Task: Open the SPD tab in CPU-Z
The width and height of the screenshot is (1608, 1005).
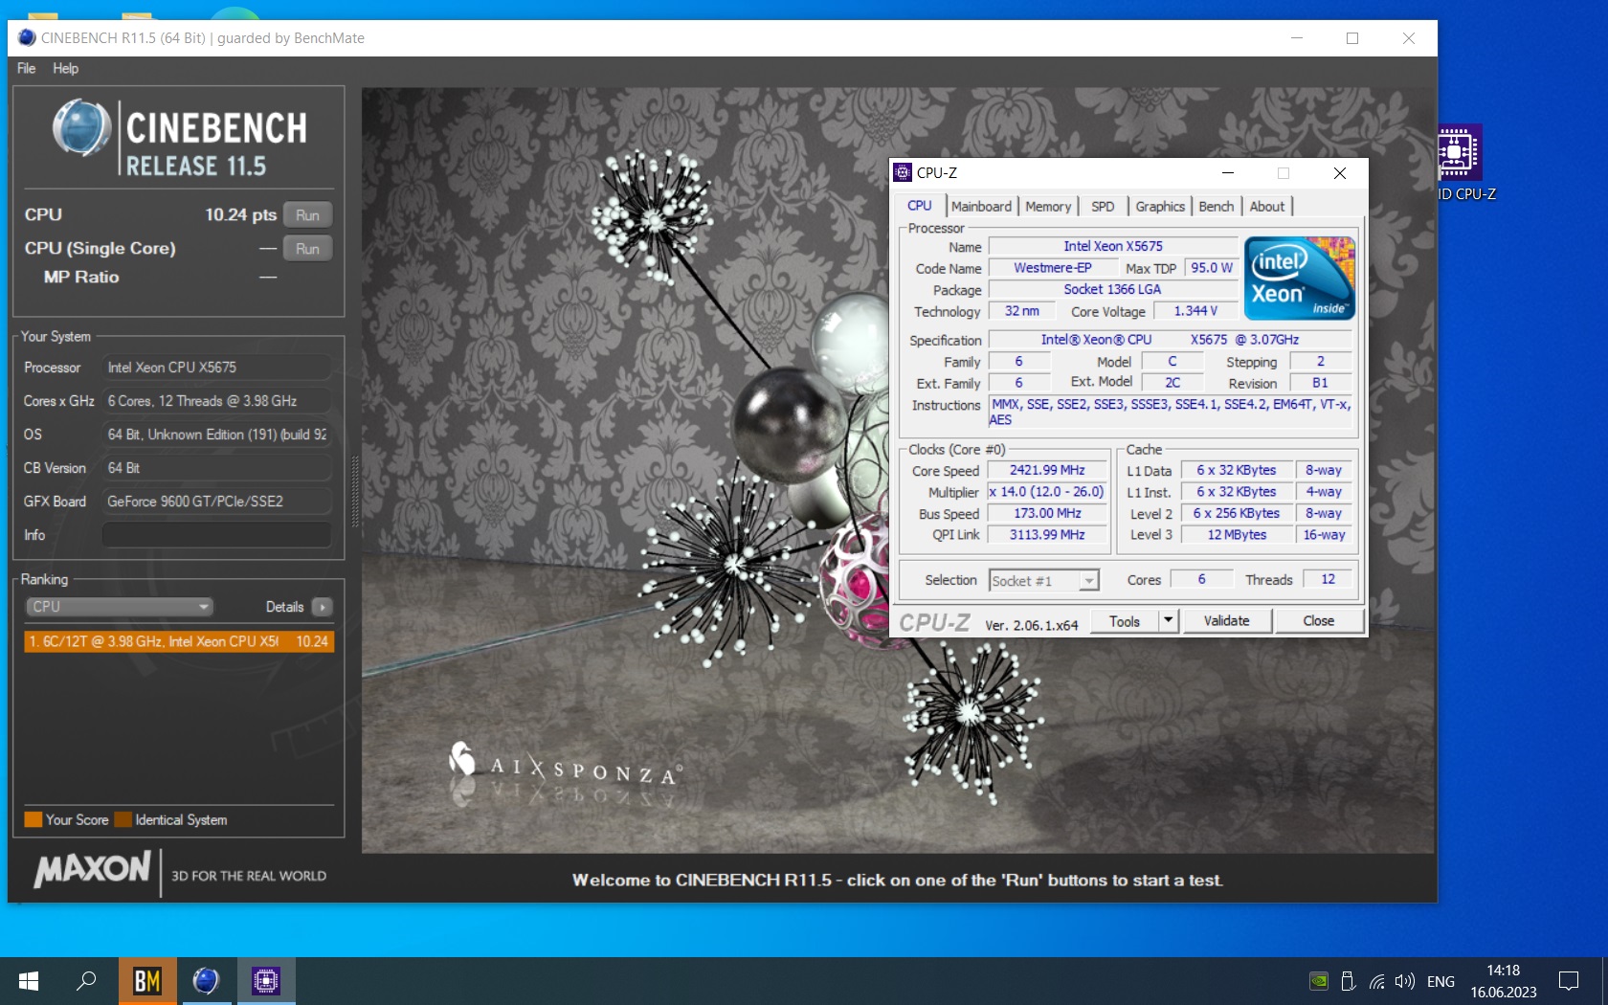Action: [x=1103, y=207]
